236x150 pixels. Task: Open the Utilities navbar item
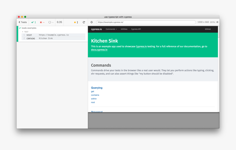click(x=124, y=29)
